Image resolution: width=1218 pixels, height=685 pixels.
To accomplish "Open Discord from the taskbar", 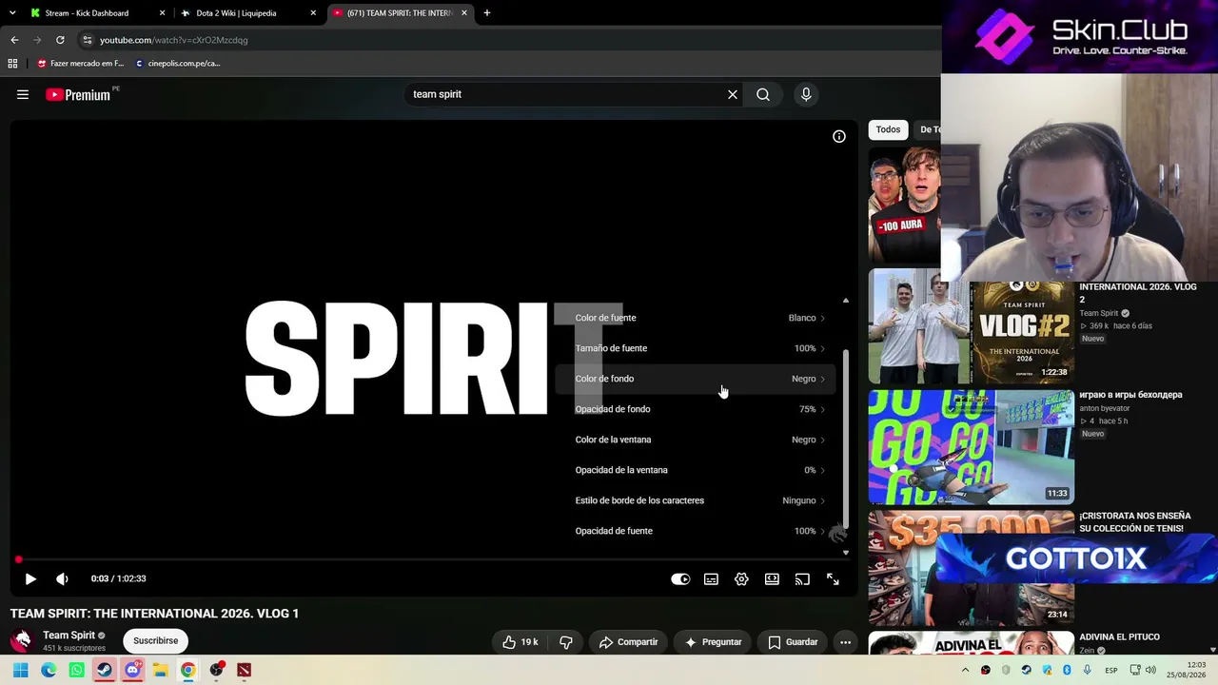I will 132,670.
